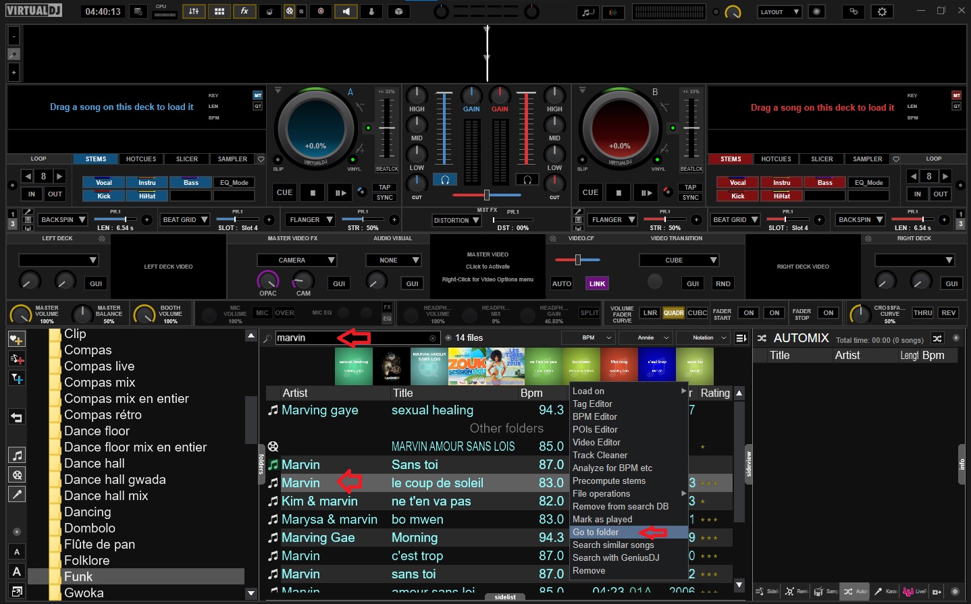Open left BACKSPIN effect dropdown

pyautogui.click(x=63, y=219)
